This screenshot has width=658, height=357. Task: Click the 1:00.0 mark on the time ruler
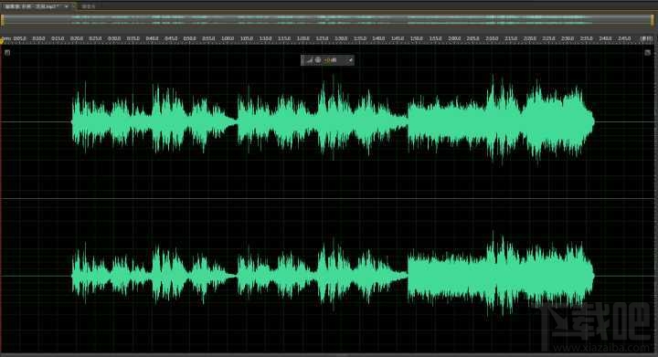(x=228, y=38)
